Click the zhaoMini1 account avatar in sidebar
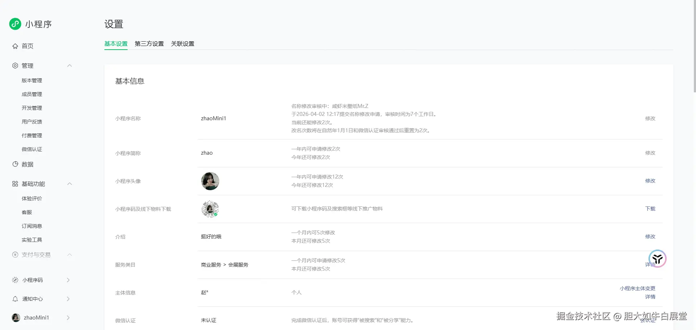Viewport: 696px width, 330px height. click(16, 318)
